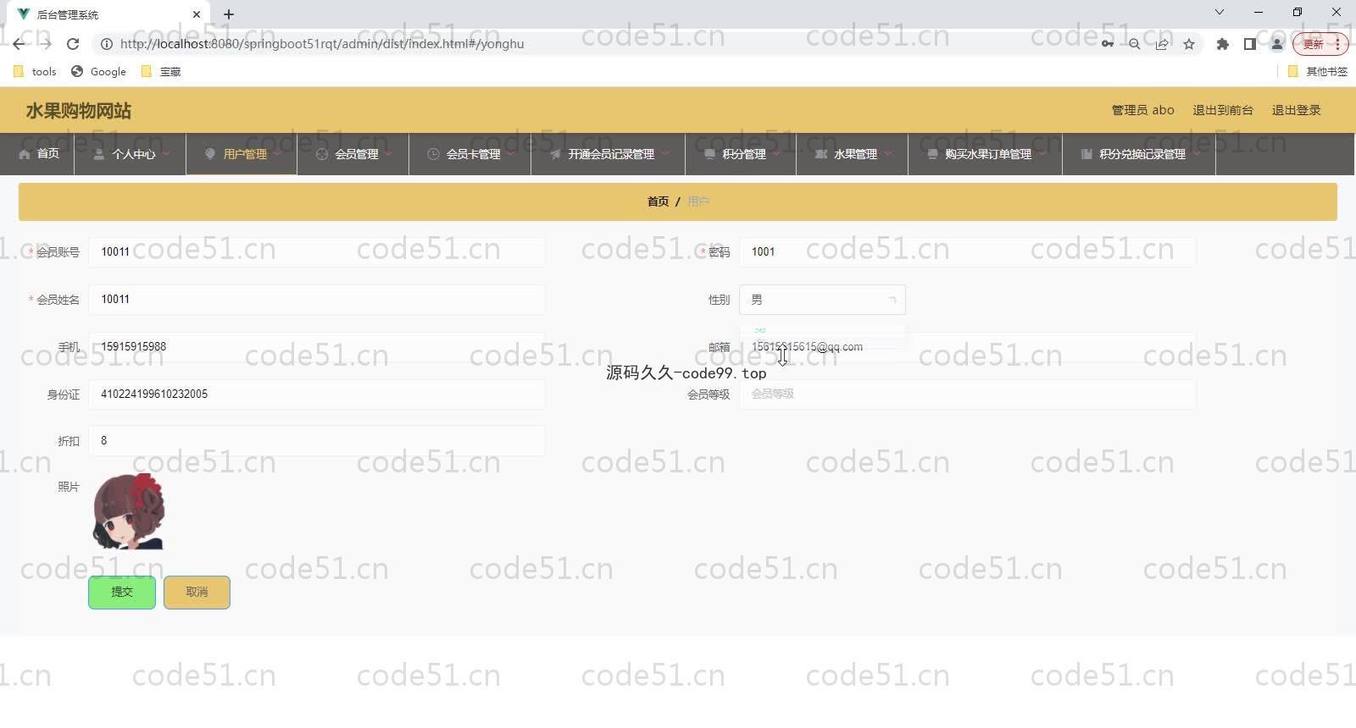Click the 会员等级 input field
Screen dimensions: 1356x728
tap(967, 394)
